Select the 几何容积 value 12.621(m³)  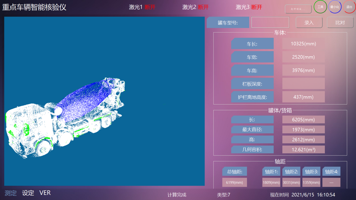[303, 150]
